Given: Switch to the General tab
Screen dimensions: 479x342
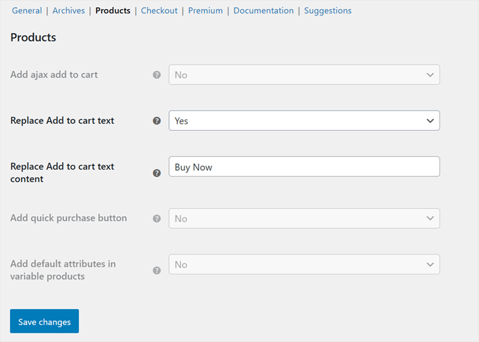Looking at the screenshot, I should 27,11.
